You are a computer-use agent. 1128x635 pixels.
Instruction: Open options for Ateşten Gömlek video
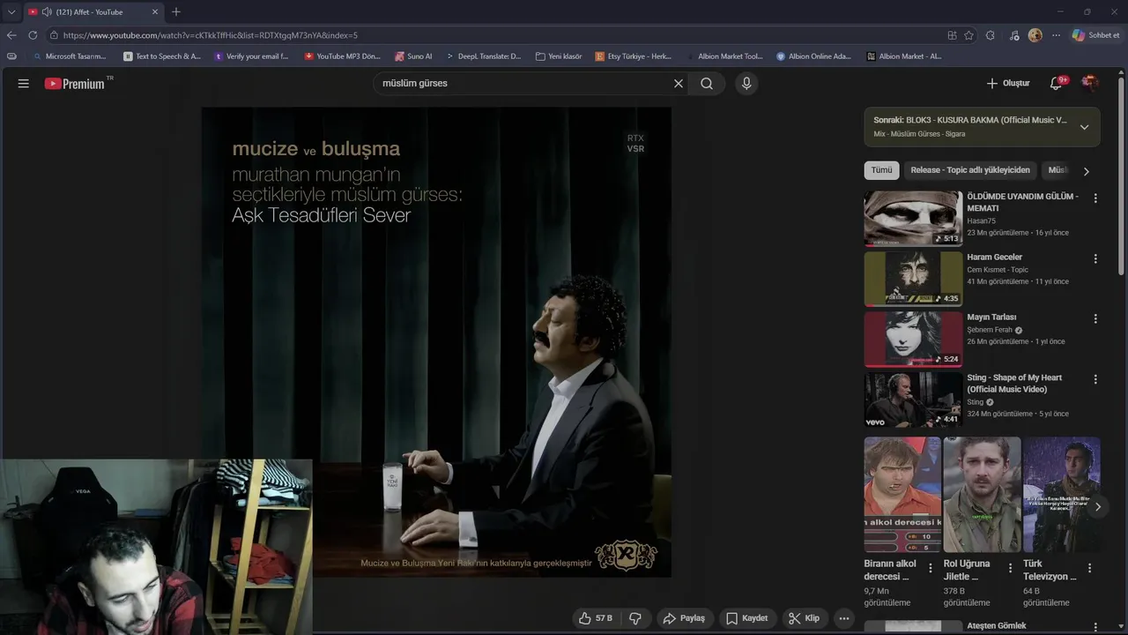coord(1095,627)
